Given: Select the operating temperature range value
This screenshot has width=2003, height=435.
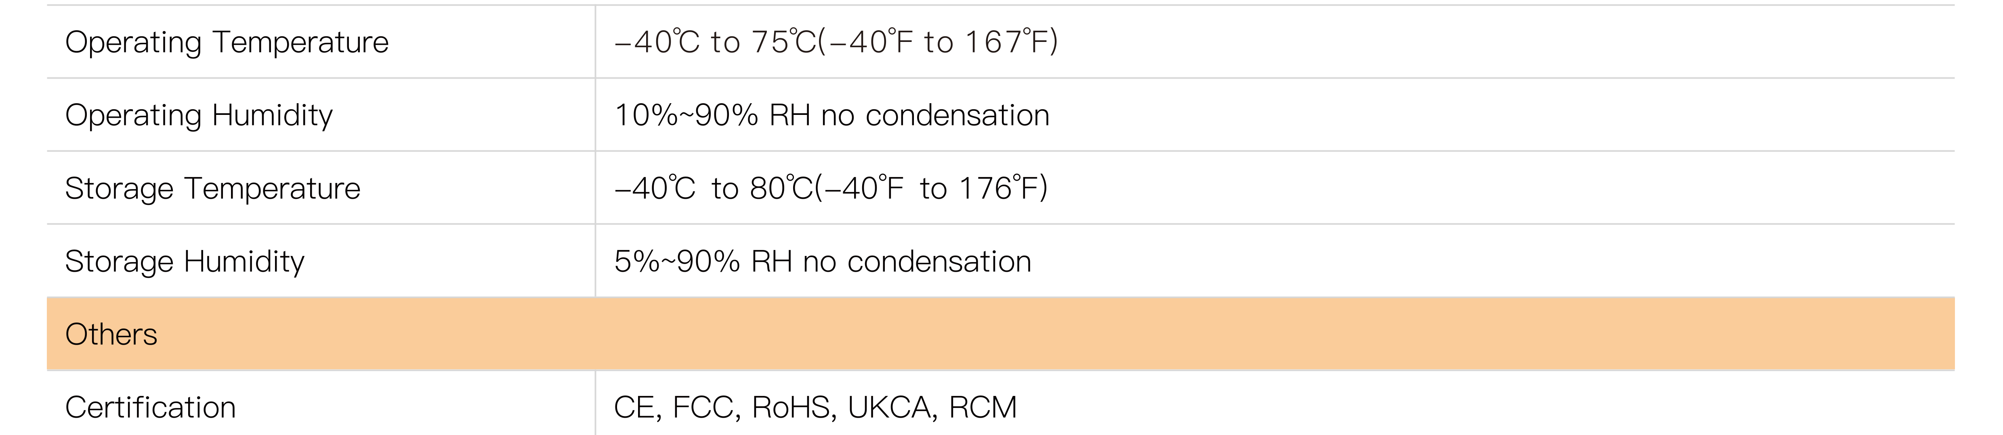Looking at the screenshot, I should click(x=836, y=42).
